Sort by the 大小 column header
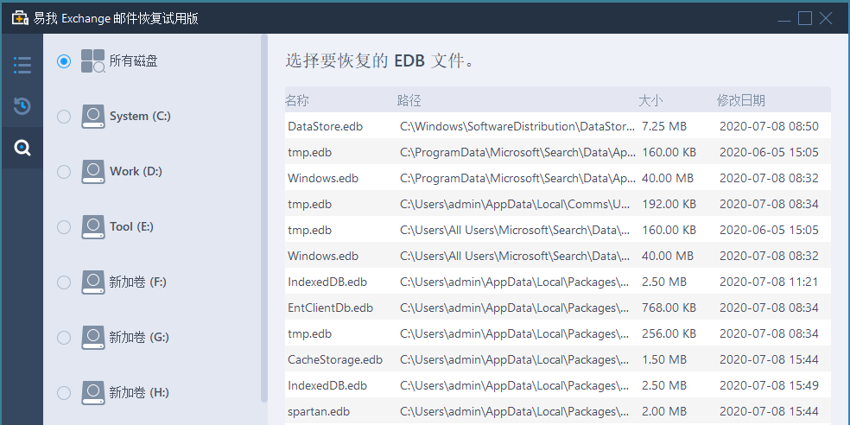Screen dimensions: 850x425 coord(650,100)
